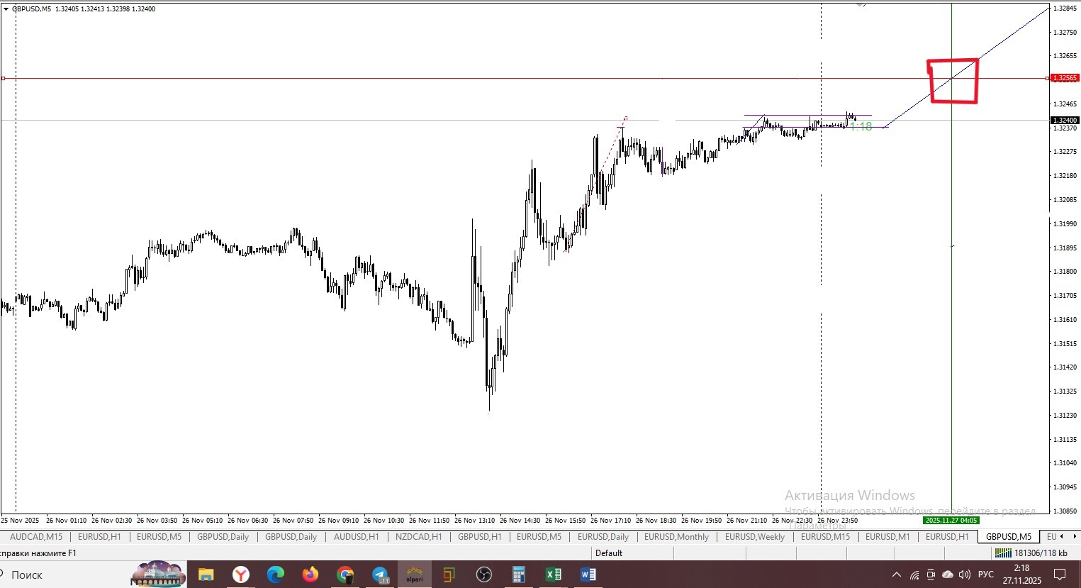
Task: Click the connection status bars icon
Action: coord(1002,553)
